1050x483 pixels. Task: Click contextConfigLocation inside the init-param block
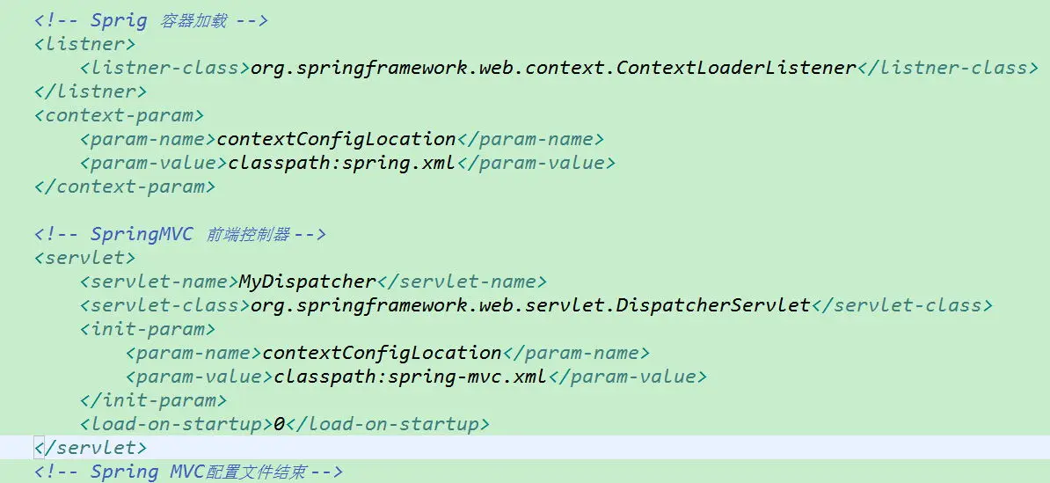[x=382, y=353]
